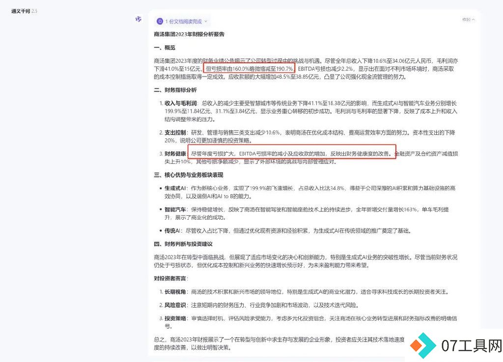The width and height of the screenshot is (503, 362).
Task: Click the bold label 收入与毛利润
Action: [x=181, y=103]
